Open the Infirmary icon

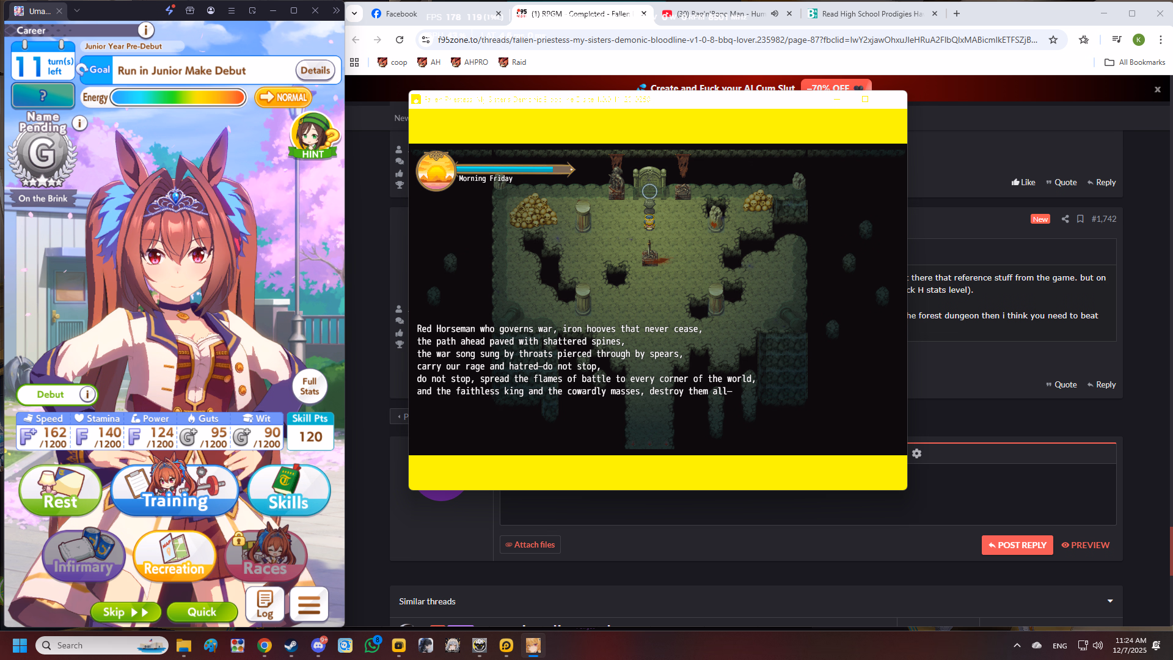click(83, 556)
